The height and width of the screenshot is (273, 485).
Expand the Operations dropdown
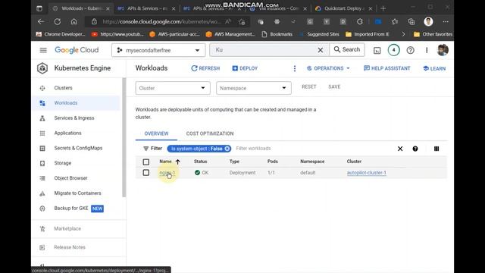[328, 68]
